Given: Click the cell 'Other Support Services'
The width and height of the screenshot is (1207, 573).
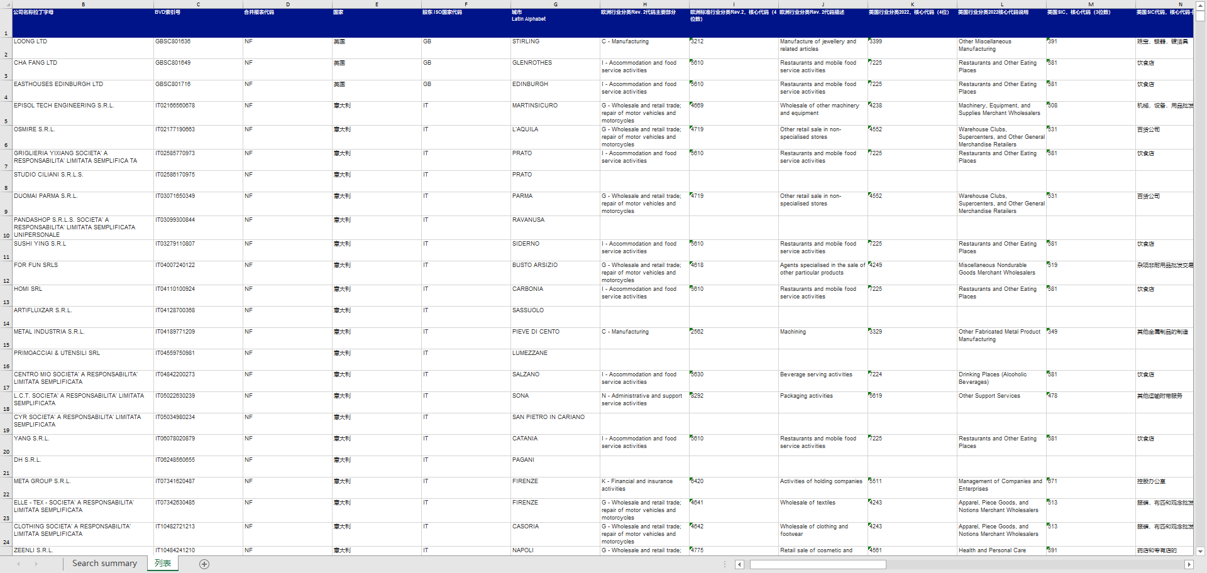Looking at the screenshot, I should click(1001, 403).
